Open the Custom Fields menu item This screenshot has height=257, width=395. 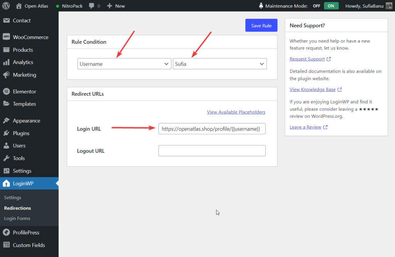pyautogui.click(x=29, y=245)
